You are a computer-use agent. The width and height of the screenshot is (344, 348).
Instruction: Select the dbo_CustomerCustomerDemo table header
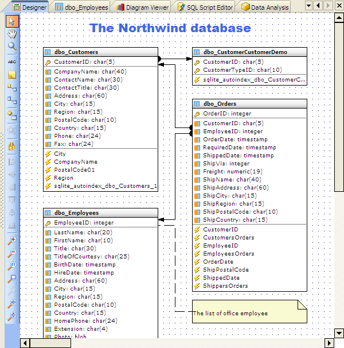(x=249, y=52)
